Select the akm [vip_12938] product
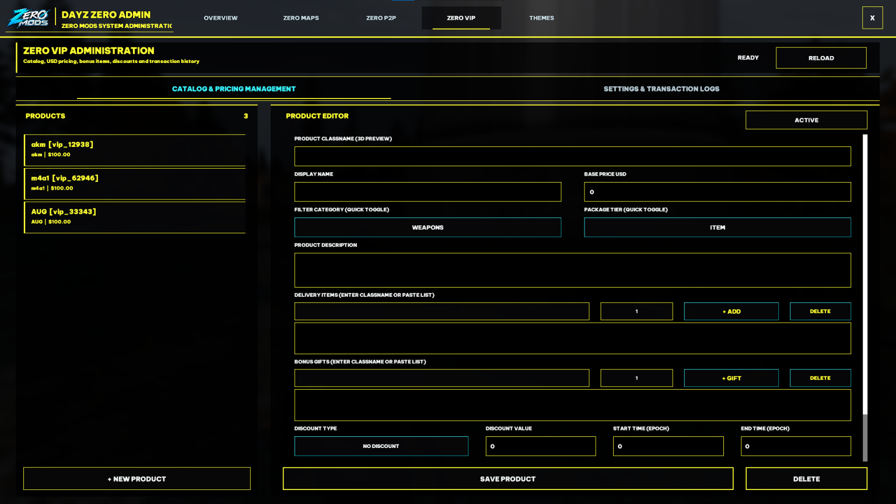 (x=135, y=150)
